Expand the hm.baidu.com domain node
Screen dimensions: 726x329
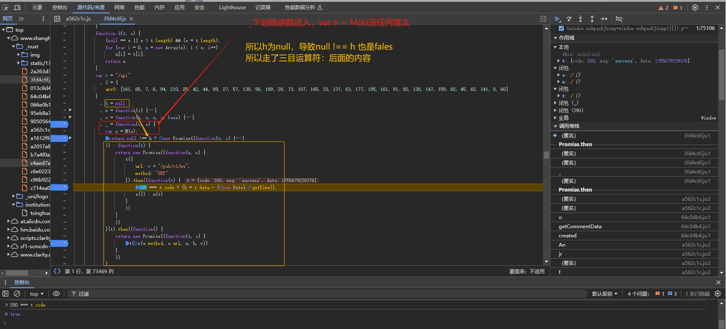click(x=9, y=229)
